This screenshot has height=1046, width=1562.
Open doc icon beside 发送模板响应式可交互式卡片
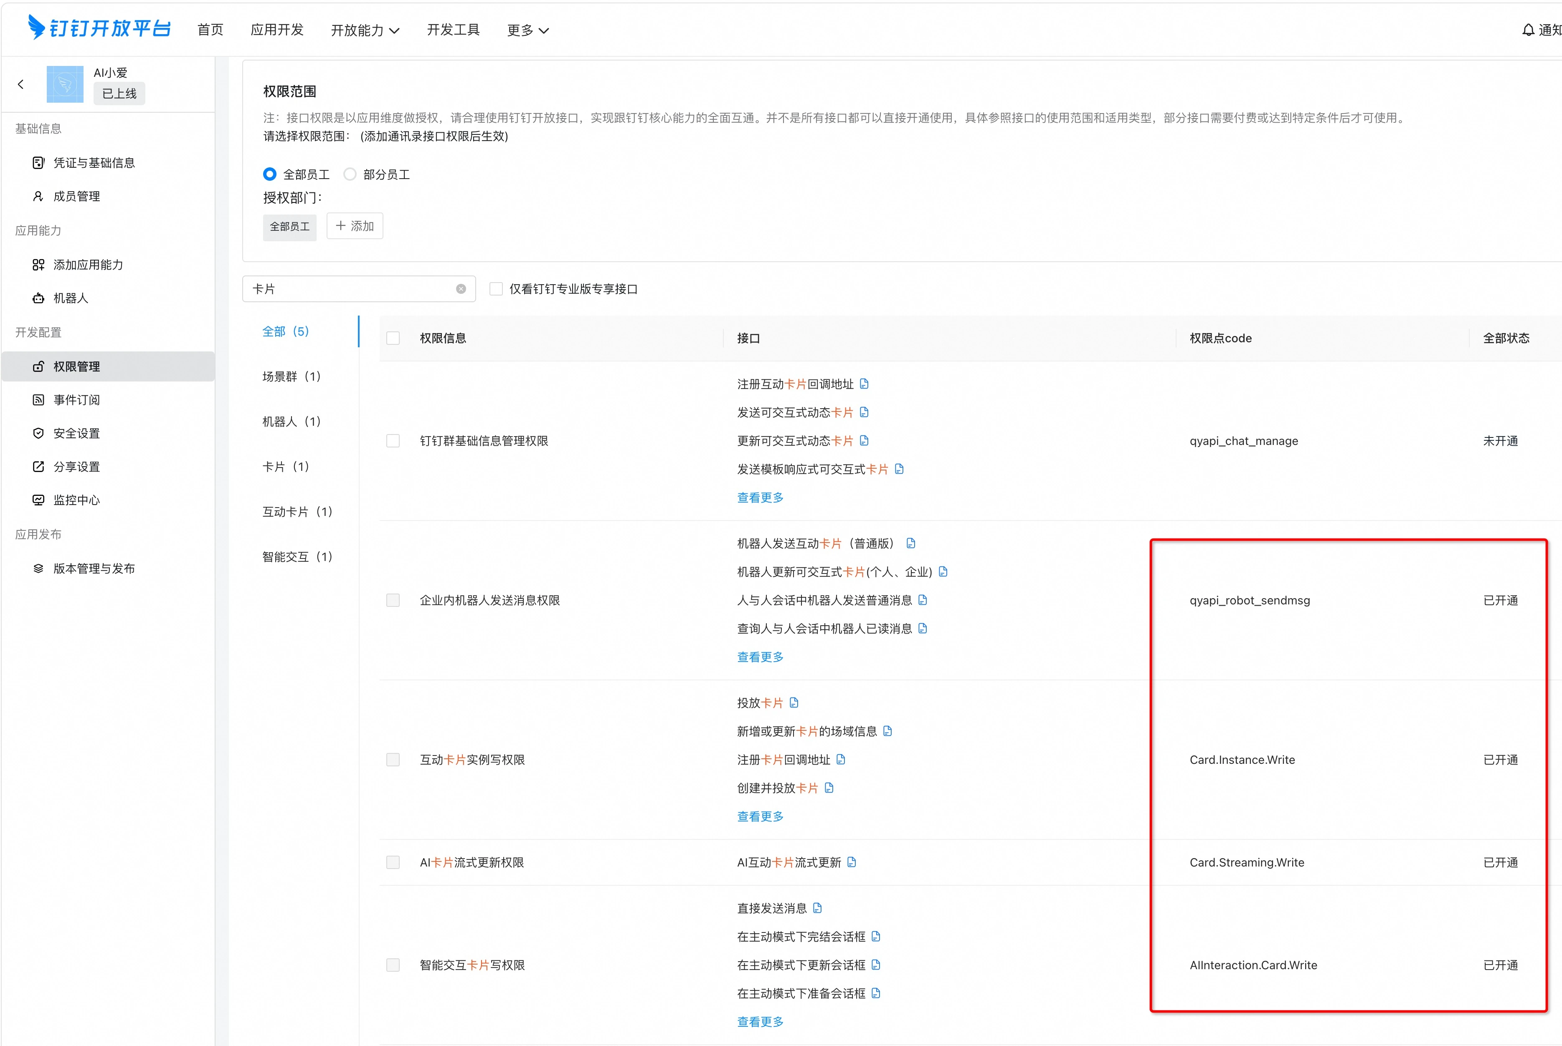click(x=899, y=469)
